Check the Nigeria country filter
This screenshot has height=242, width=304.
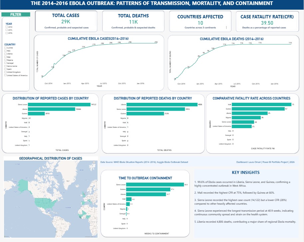5,60
